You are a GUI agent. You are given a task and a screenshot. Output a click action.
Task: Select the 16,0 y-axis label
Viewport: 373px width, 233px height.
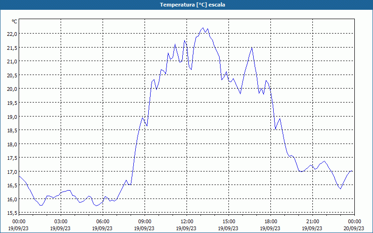(x=12, y=199)
